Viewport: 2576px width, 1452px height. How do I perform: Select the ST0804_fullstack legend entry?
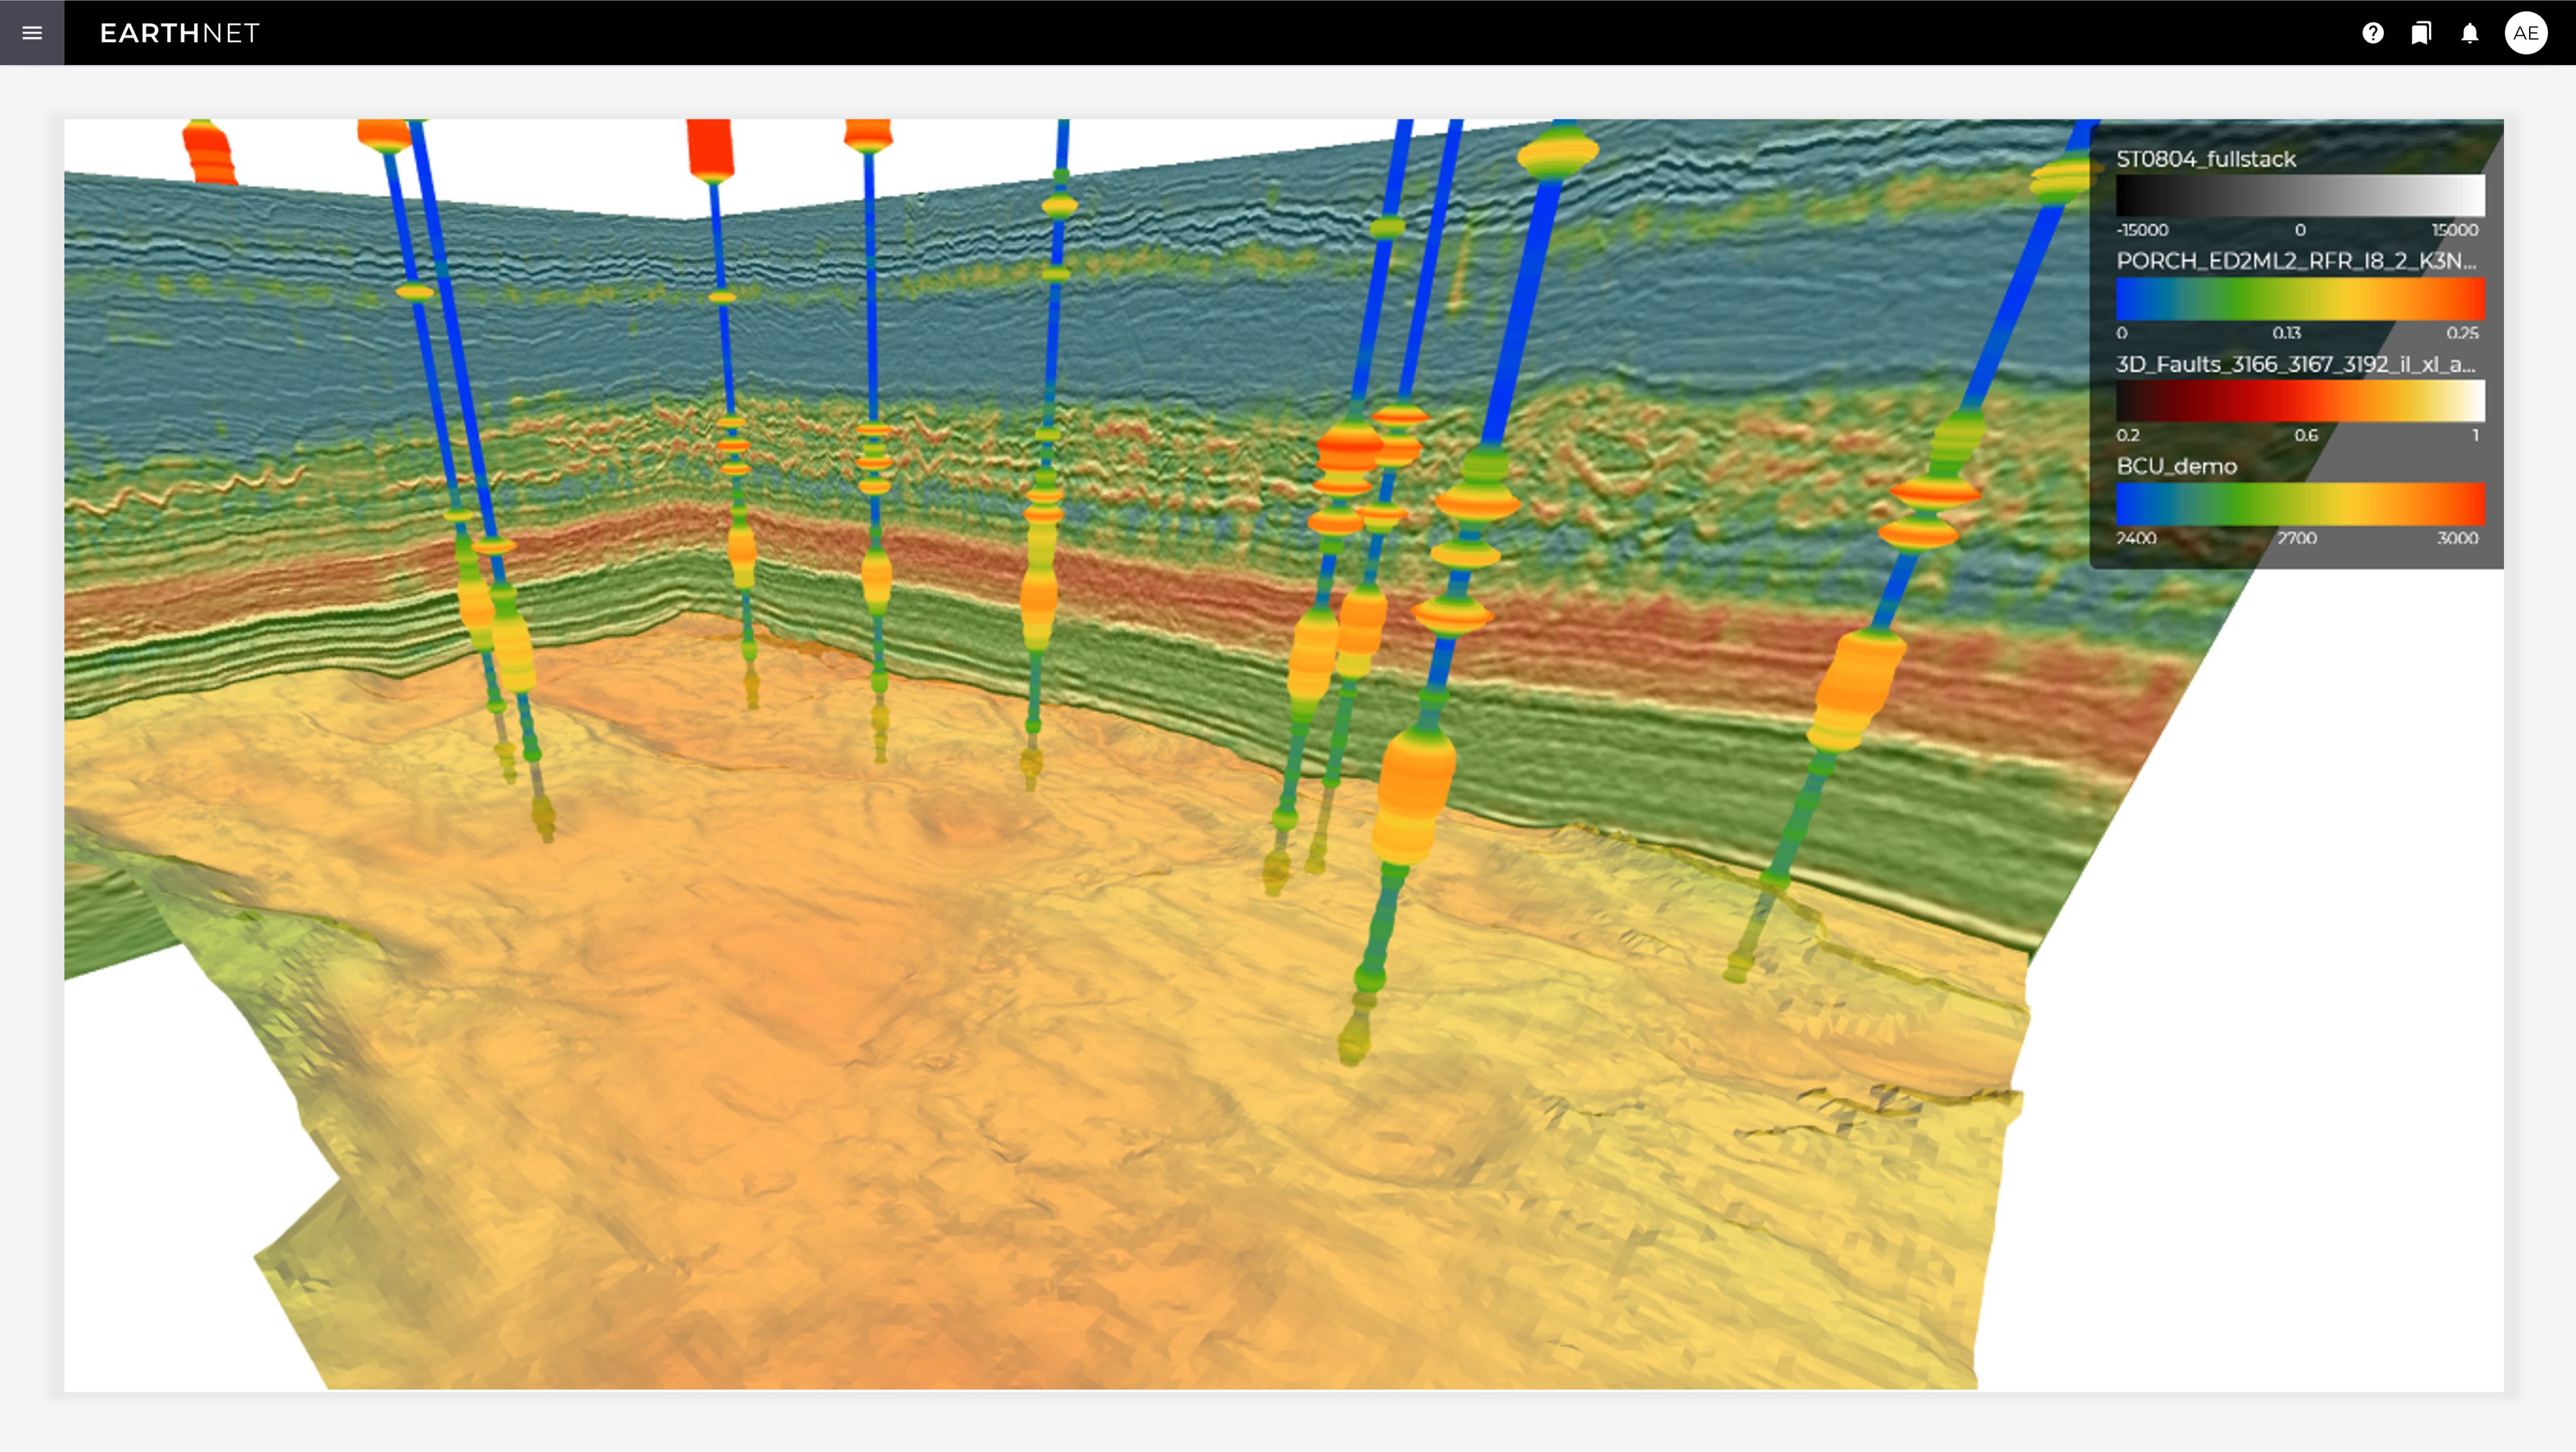[x=2206, y=159]
